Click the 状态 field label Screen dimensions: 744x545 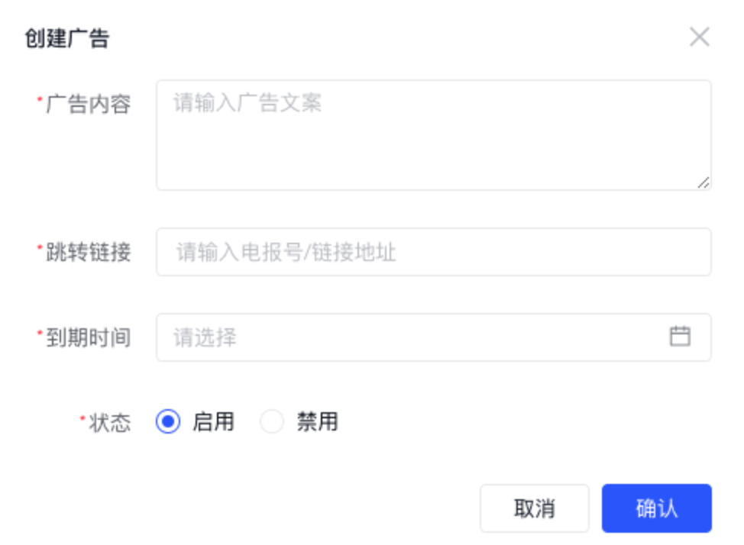tap(110, 422)
